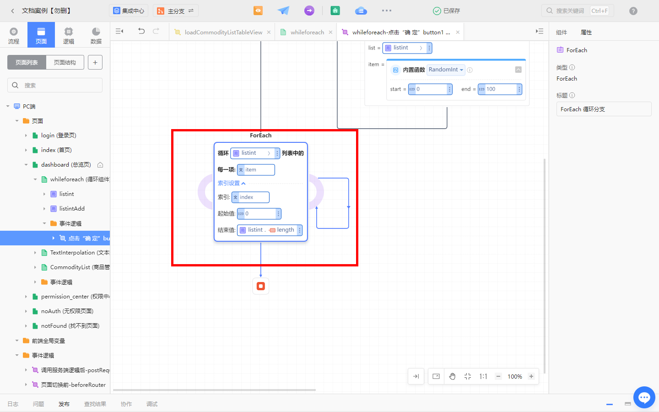Switch to 页面结构 view toggle

coord(65,62)
